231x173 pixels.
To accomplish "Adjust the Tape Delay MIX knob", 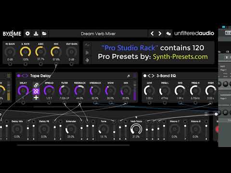I will point(126,90).
